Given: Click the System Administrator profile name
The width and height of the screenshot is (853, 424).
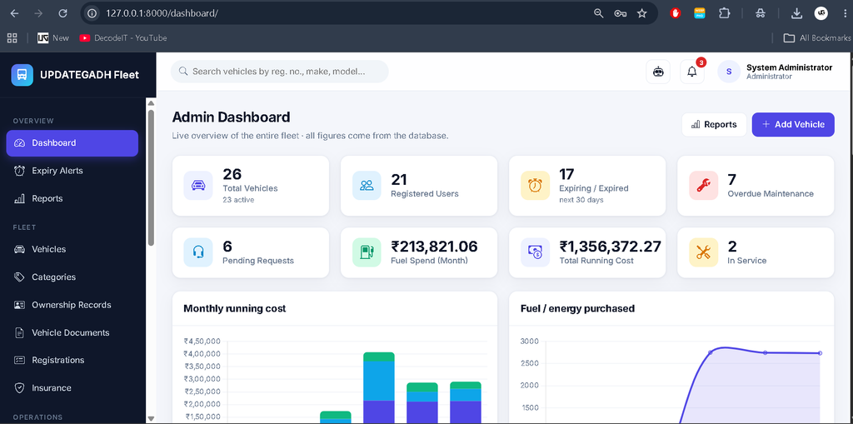Looking at the screenshot, I should [789, 67].
